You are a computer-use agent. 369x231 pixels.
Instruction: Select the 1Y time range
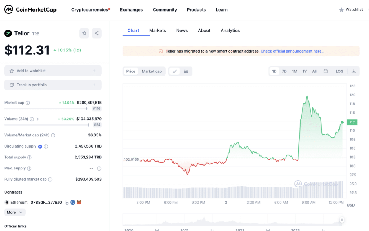click(304, 71)
